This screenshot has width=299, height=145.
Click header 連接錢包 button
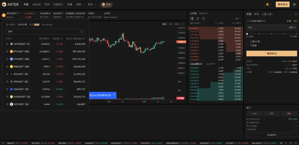[283, 4]
